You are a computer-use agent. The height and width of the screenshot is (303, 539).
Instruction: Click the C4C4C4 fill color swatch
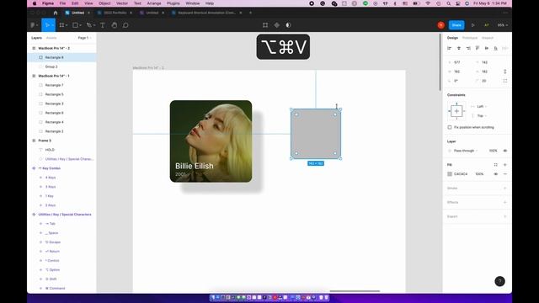pos(450,174)
